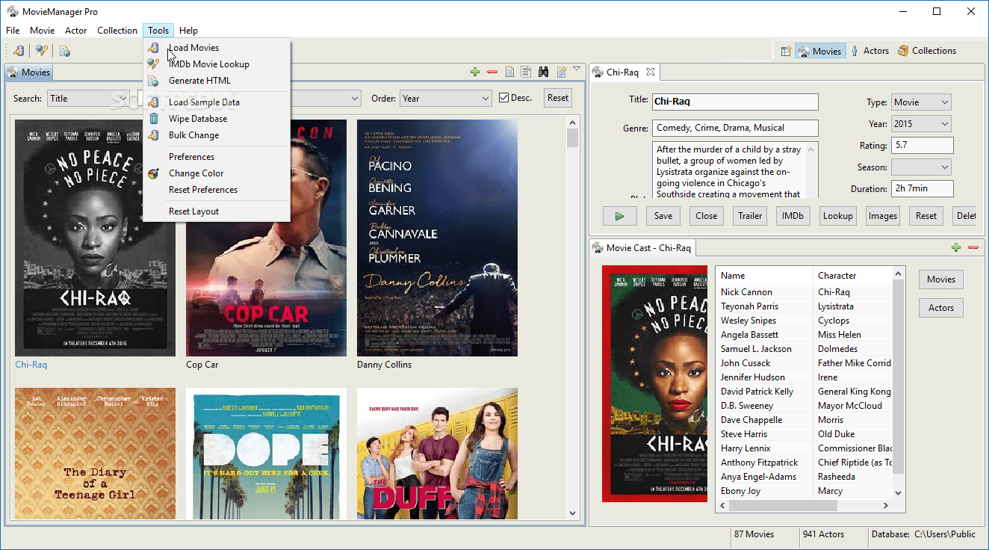Image resolution: width=989 pixels, height=550 pixels.
Task: Click the Duration field showing 2h 7min
Action: coord(923,189)
